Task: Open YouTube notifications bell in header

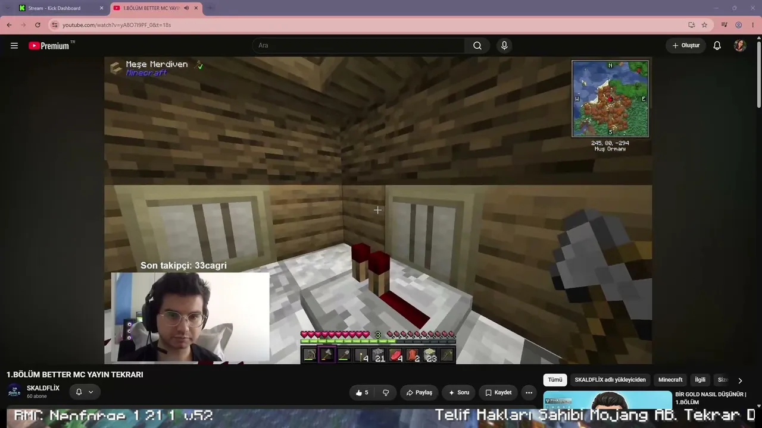Action: point(717,46)
